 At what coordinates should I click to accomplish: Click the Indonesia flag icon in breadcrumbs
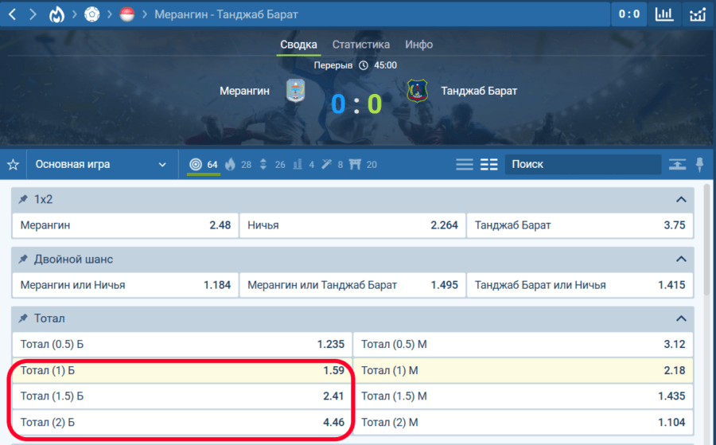(x=126, y=14)
